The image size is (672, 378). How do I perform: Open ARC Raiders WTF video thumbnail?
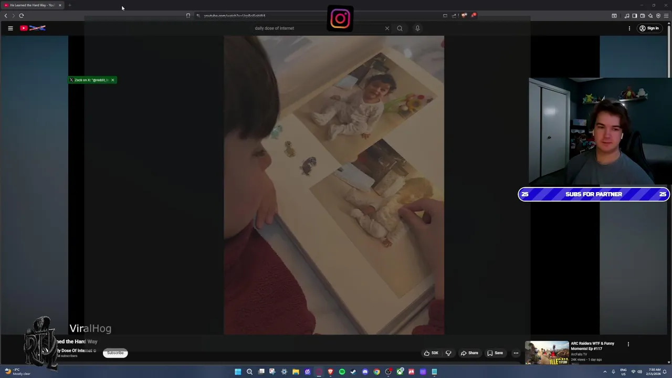pos(547,353)
